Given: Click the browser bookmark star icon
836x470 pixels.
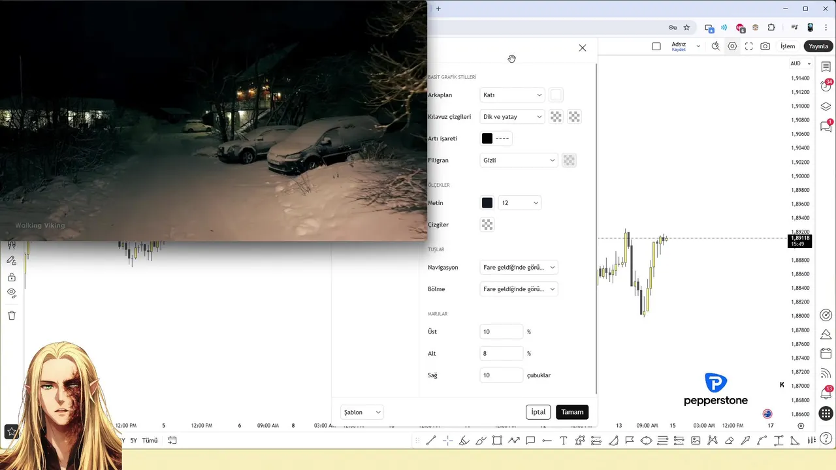Looking at the screenshot, I should coord(686,27).
